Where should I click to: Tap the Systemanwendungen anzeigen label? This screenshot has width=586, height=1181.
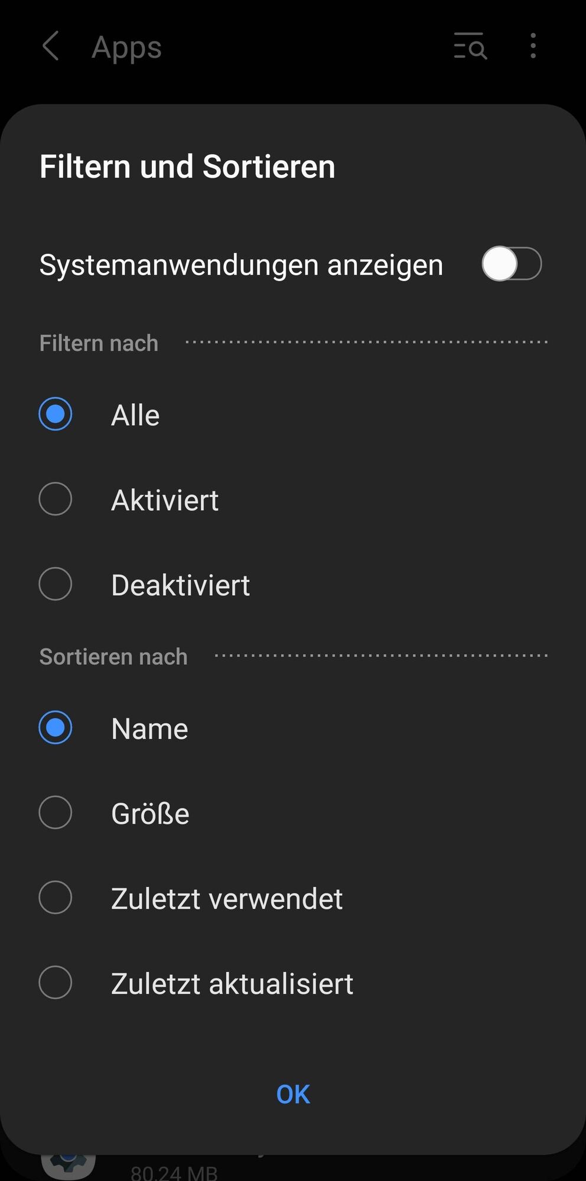(241, 265)
